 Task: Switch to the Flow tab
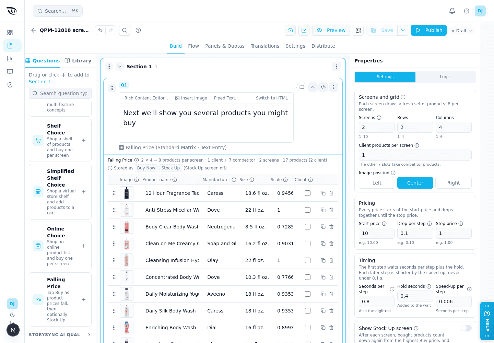point(193,46)
